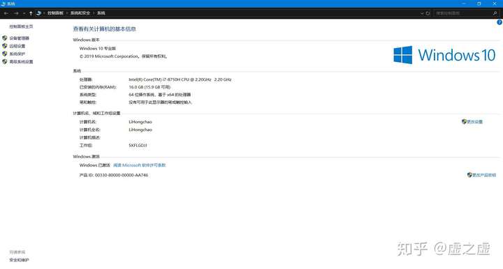Click the forward navigation arrow
This screenshot has height=269, width=503.
point(16,13)
